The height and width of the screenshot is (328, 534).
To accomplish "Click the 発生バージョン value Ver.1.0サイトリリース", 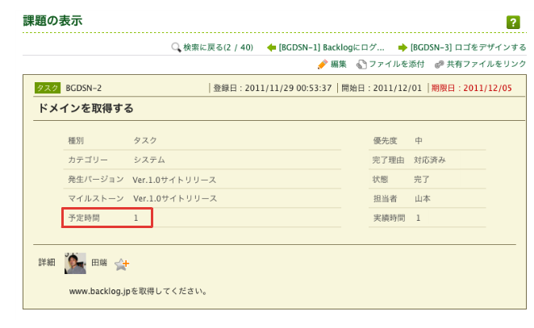I will click(x=174, y=180).
